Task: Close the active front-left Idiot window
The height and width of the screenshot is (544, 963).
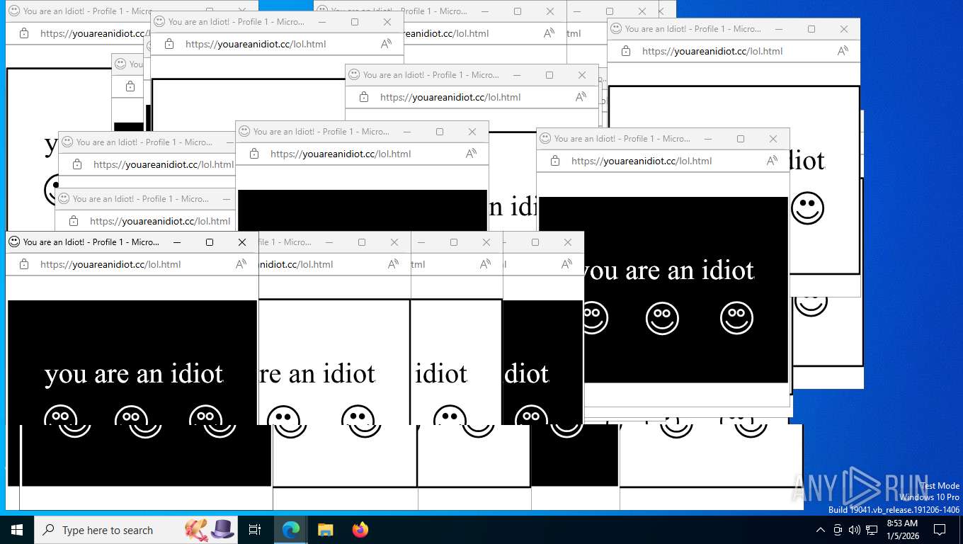Action: tap(242, 242)
